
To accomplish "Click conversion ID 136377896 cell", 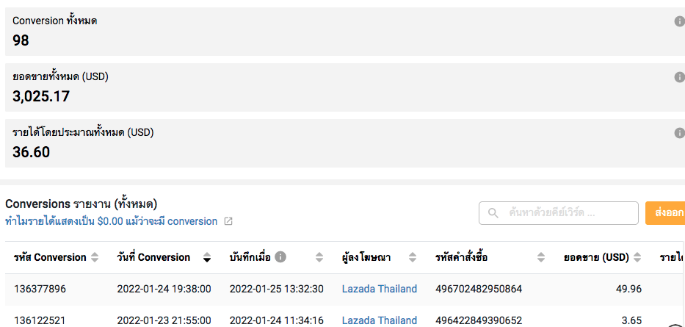I will point(40,289).
